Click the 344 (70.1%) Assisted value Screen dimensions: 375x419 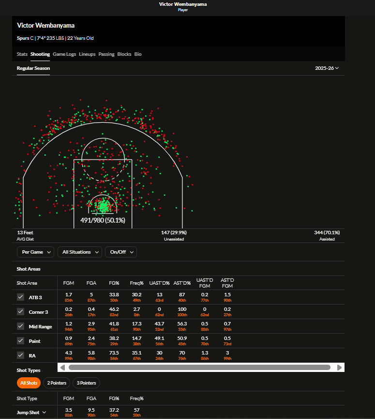click(x=327, y=232)
